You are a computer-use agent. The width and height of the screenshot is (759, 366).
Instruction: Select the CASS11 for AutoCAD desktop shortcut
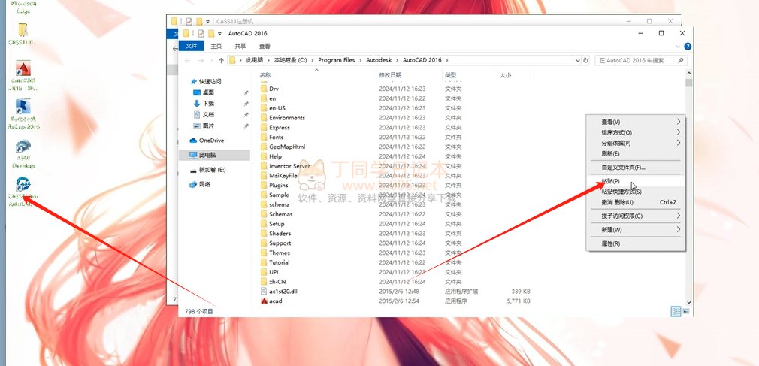click(x=23, y=192)
